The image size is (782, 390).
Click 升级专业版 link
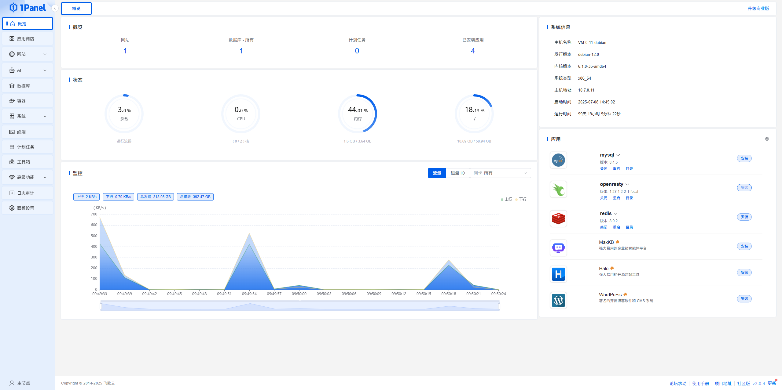click(x=758, y=9)
